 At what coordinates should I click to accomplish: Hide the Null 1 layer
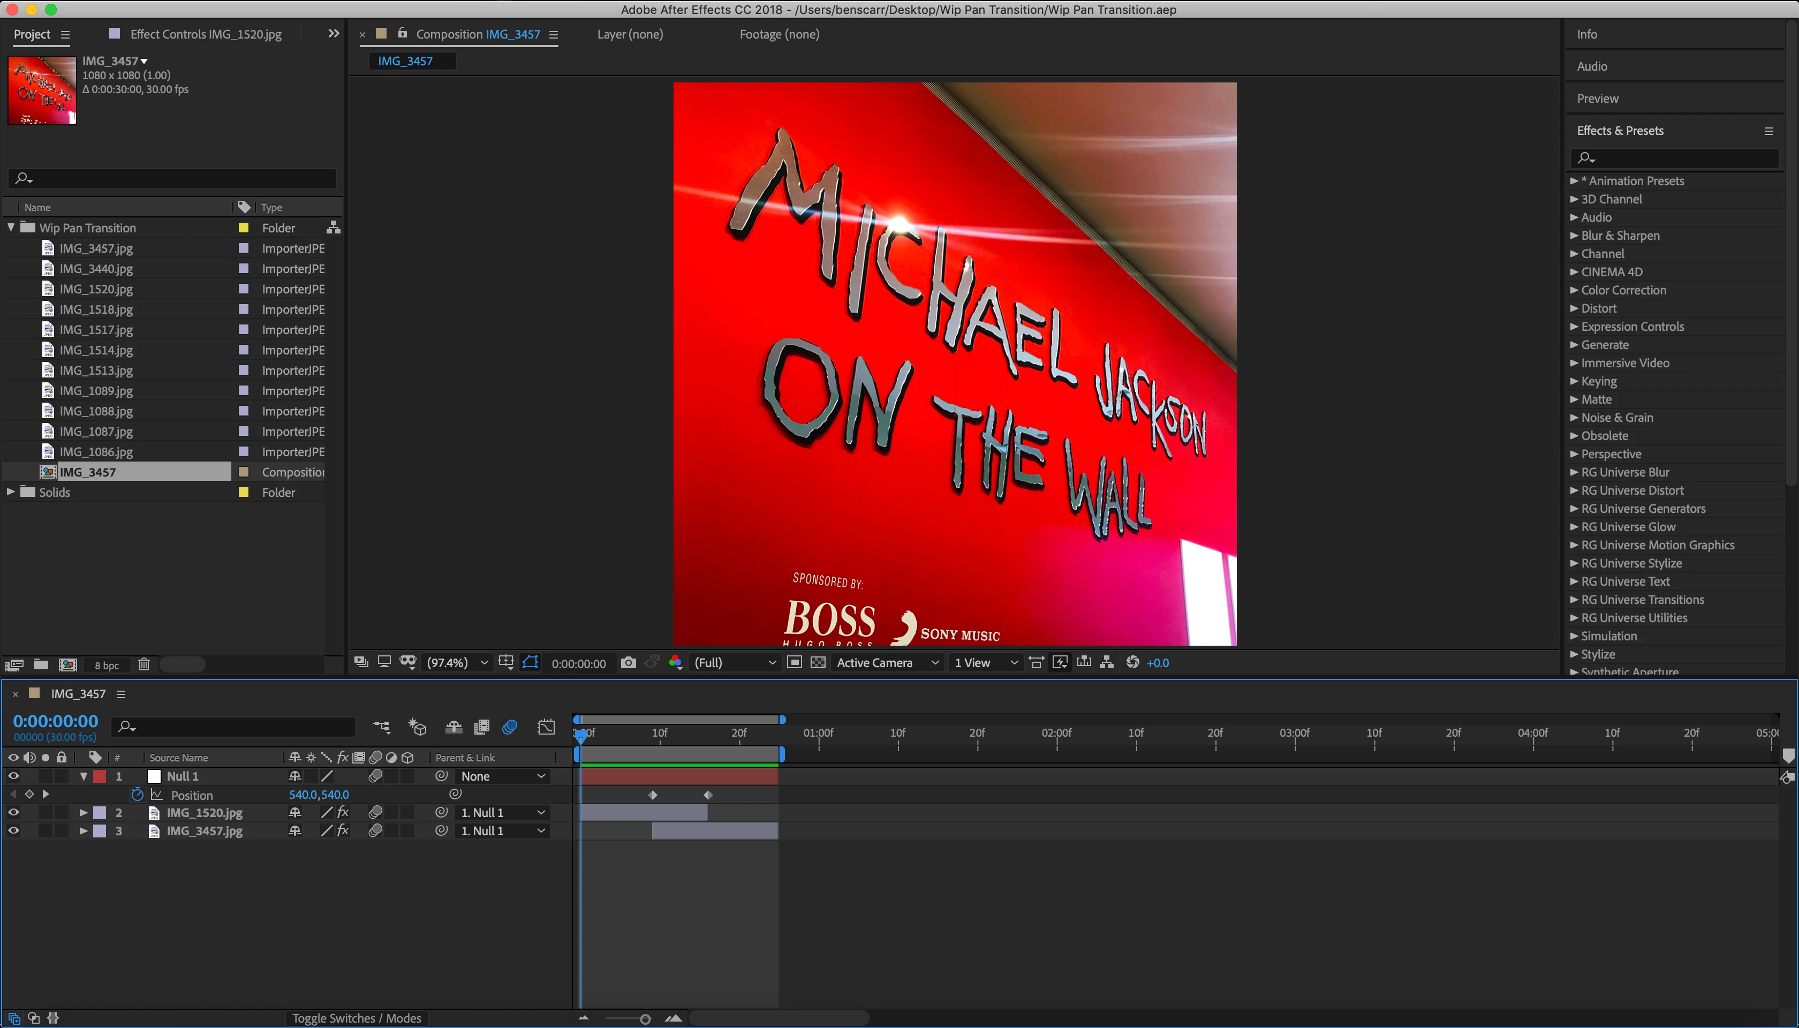tap(13, 776)
